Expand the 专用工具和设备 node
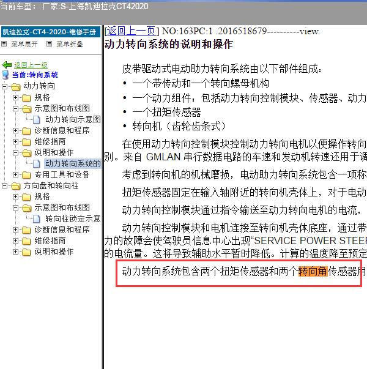Viewport: 367px width, 369px height. [15, 174]
